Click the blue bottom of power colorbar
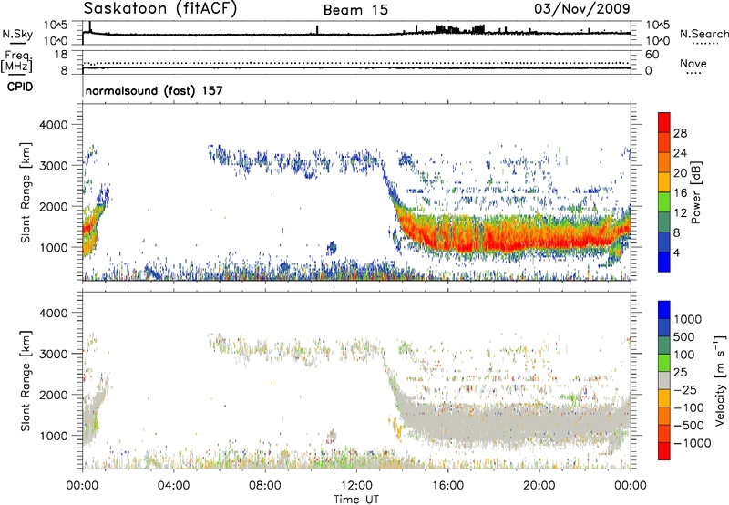Image resolution: width=729 pixels, height=505 pixels. tap(664, 262)
